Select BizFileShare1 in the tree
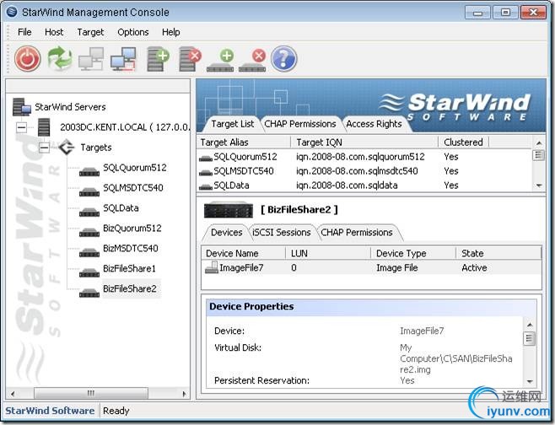Screen dimensions: 555x425 (x=129, y=269)
